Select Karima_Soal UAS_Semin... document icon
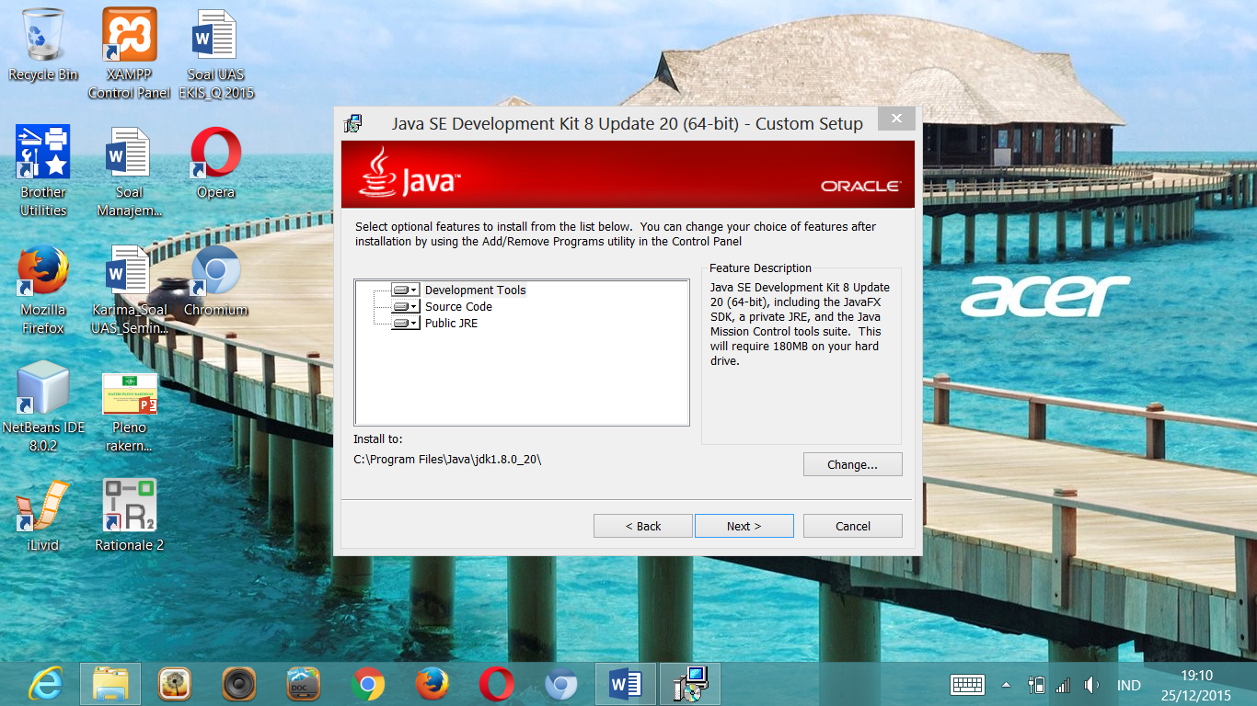1257x706 pixels. click(129, 289)
